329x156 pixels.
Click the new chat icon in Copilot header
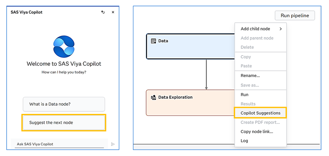pyautogui.click(x=103, y=12)
